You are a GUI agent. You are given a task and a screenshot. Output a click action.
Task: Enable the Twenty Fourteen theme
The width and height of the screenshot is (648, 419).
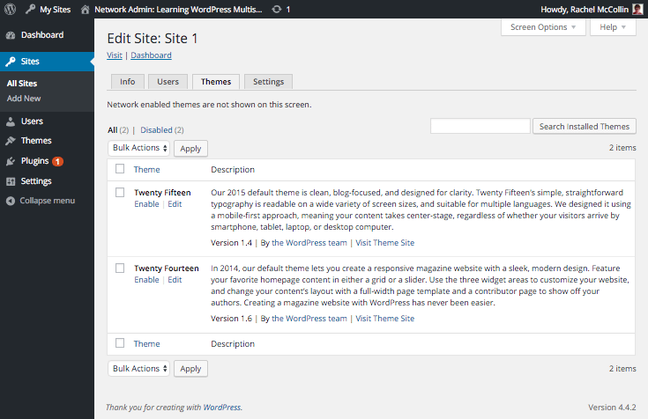click(x=146, y=279)
